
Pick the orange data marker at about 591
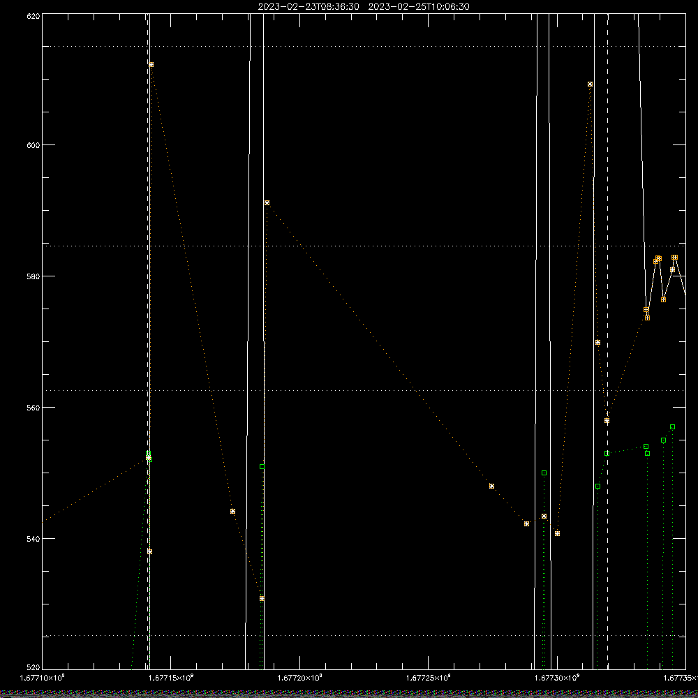click(x=267, y=203)
